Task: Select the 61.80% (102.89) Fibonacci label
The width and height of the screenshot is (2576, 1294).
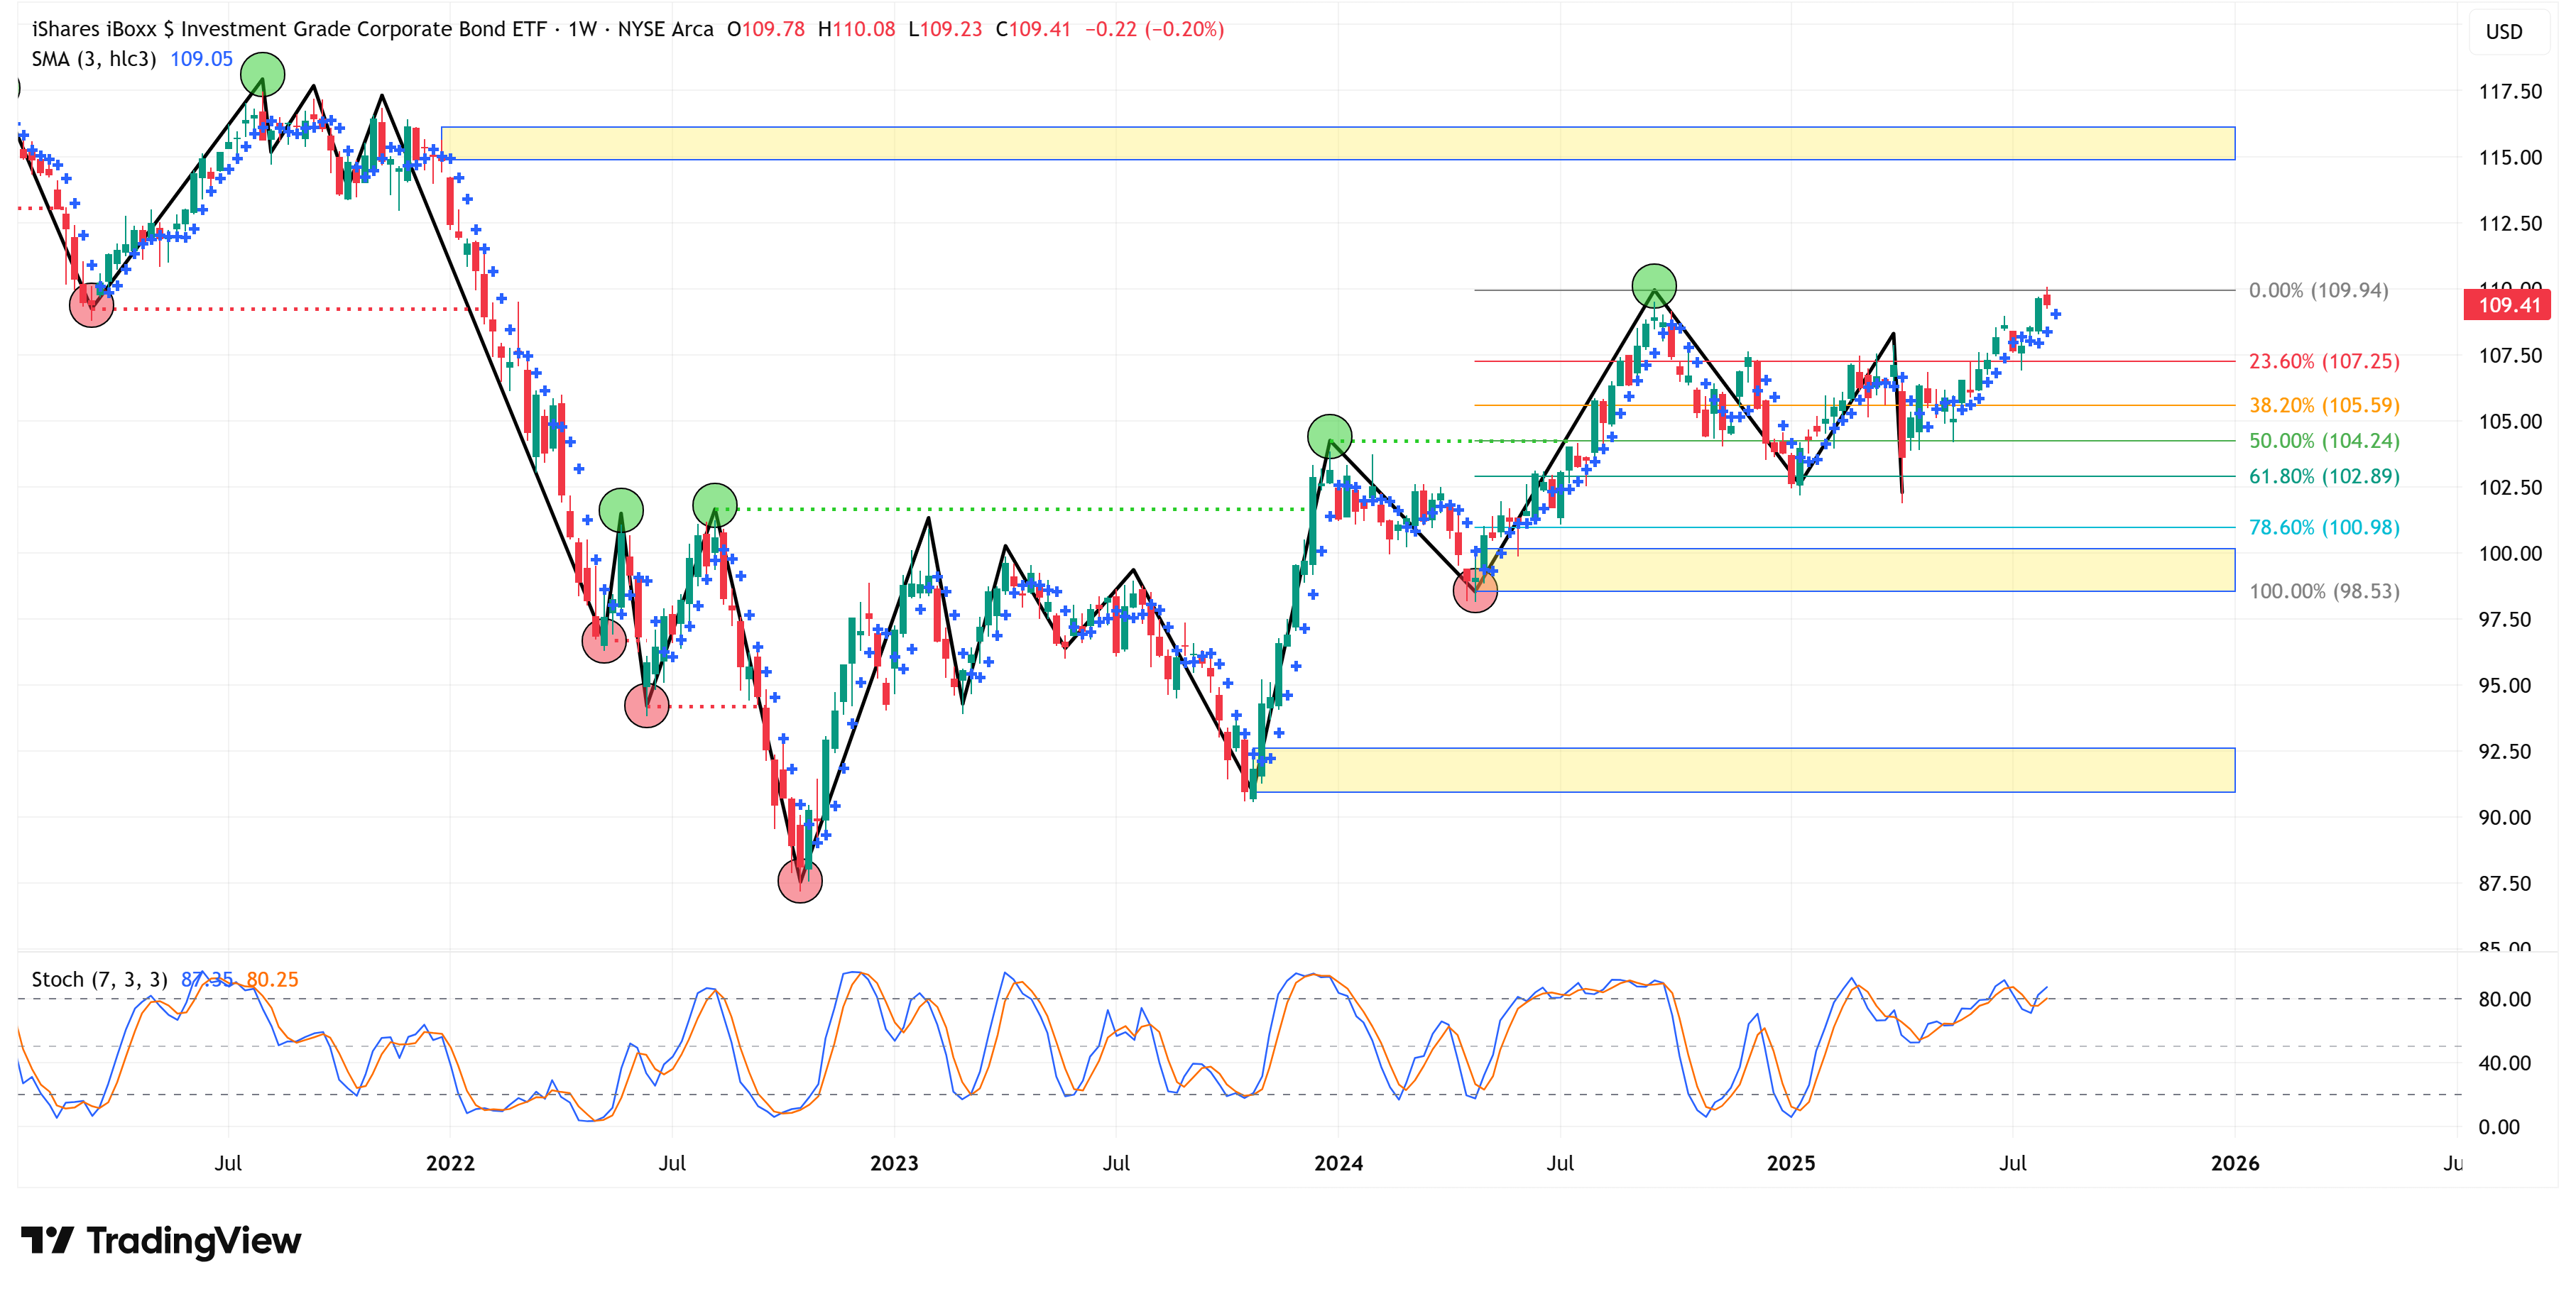Action: 2323,476
